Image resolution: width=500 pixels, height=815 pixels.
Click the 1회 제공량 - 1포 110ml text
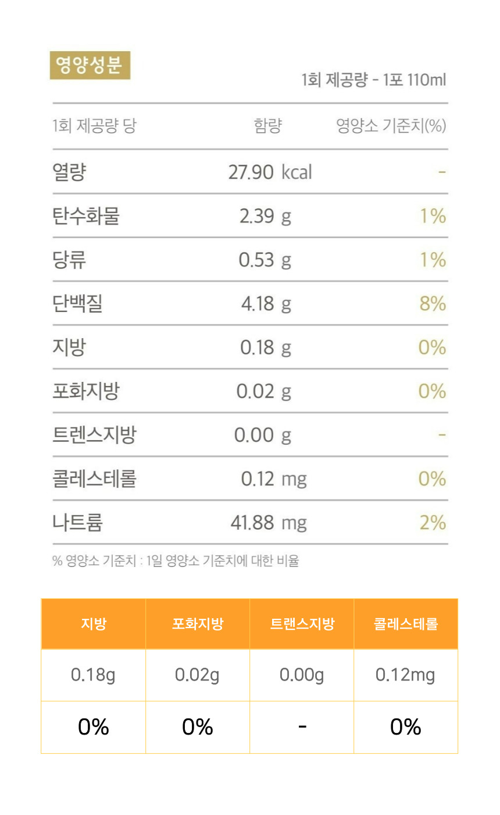tap(374, 80)
